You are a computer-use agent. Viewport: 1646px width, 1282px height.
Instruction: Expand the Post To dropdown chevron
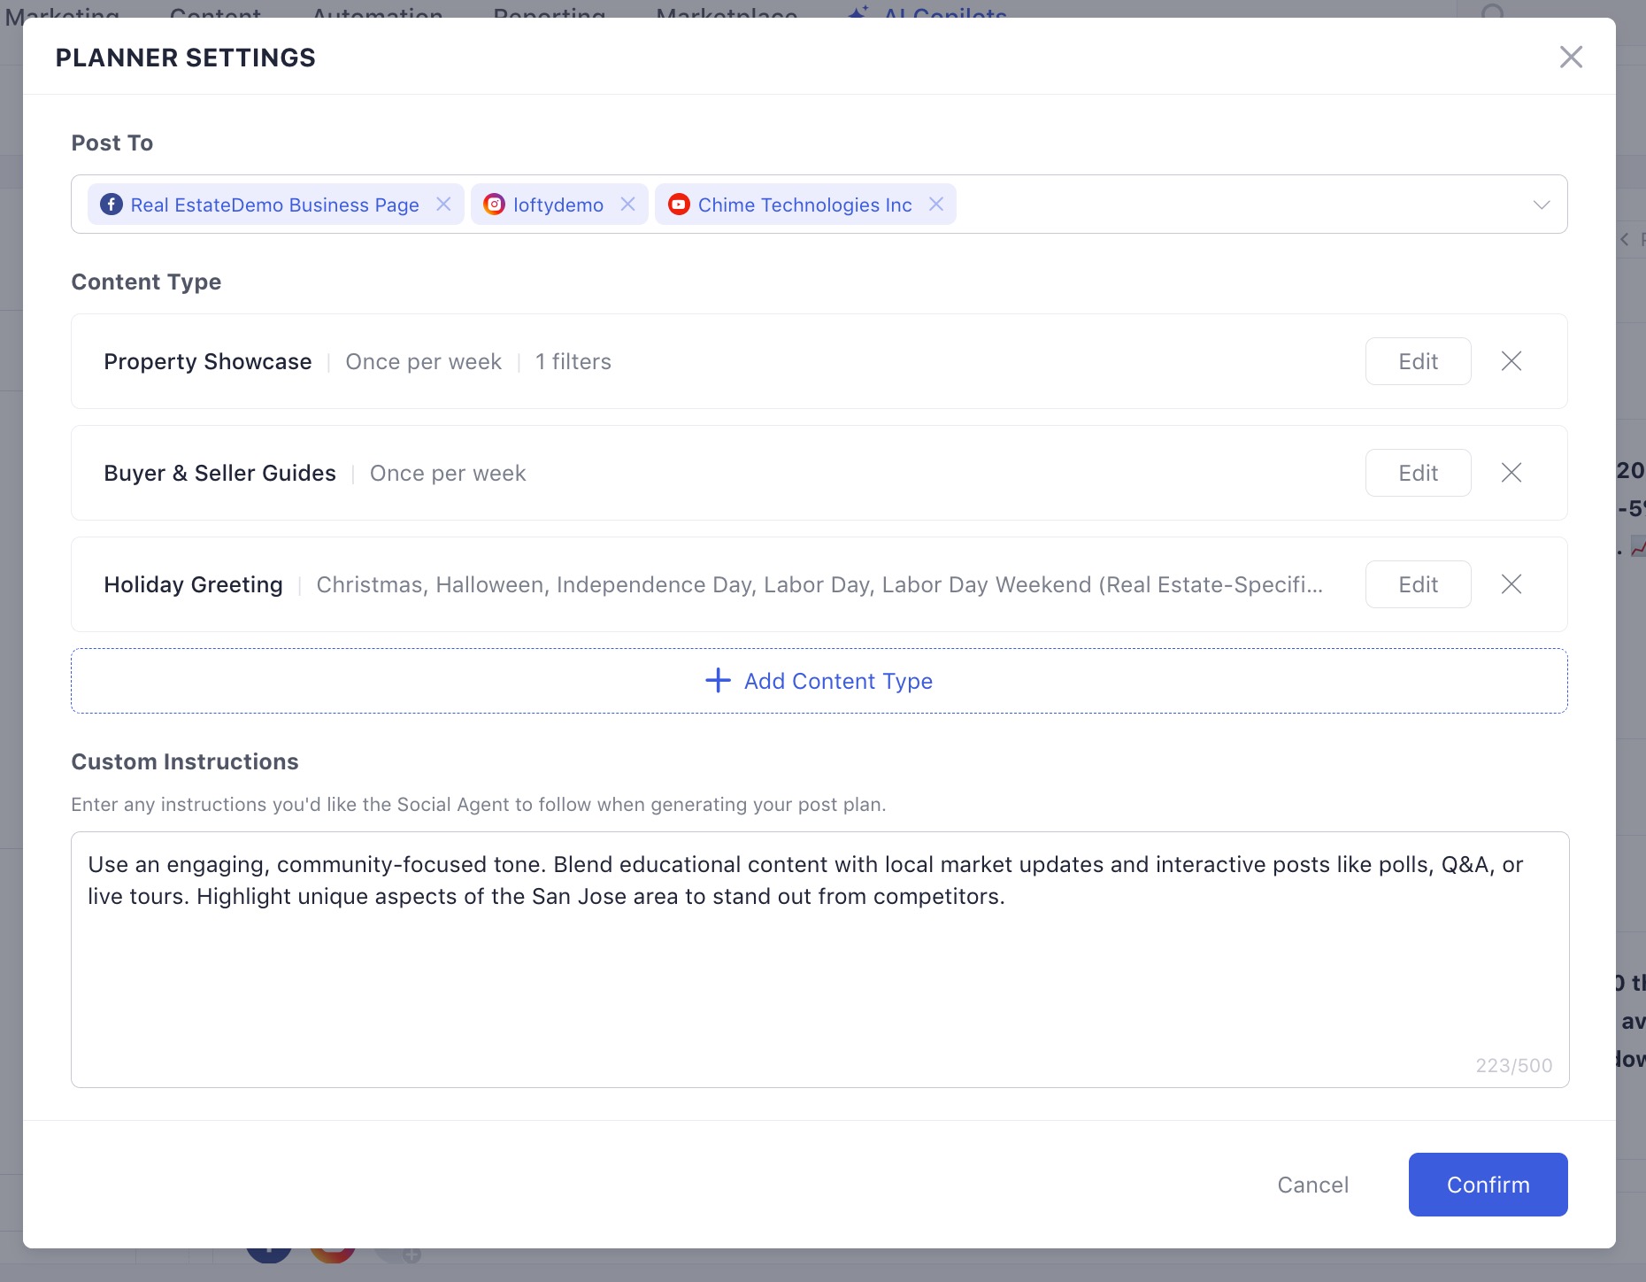point(1541,205)
